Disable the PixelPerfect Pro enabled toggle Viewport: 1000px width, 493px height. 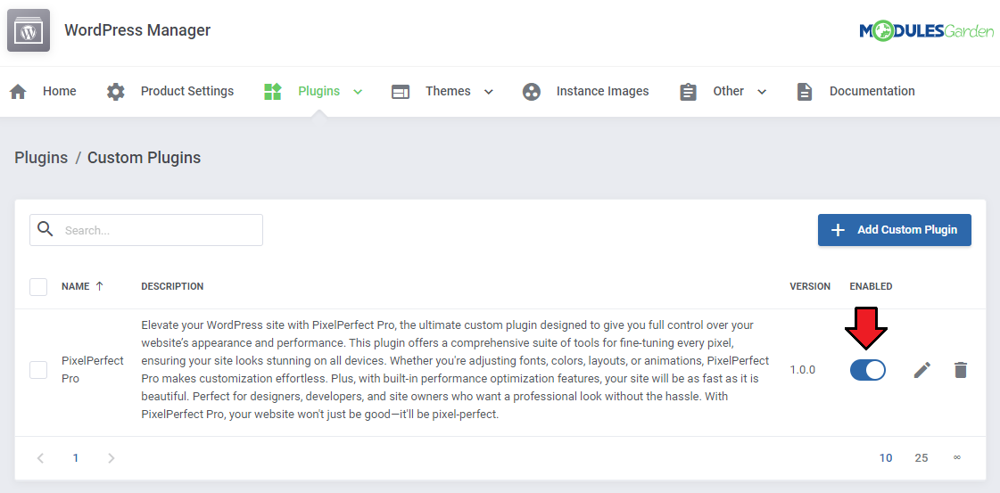868,370
